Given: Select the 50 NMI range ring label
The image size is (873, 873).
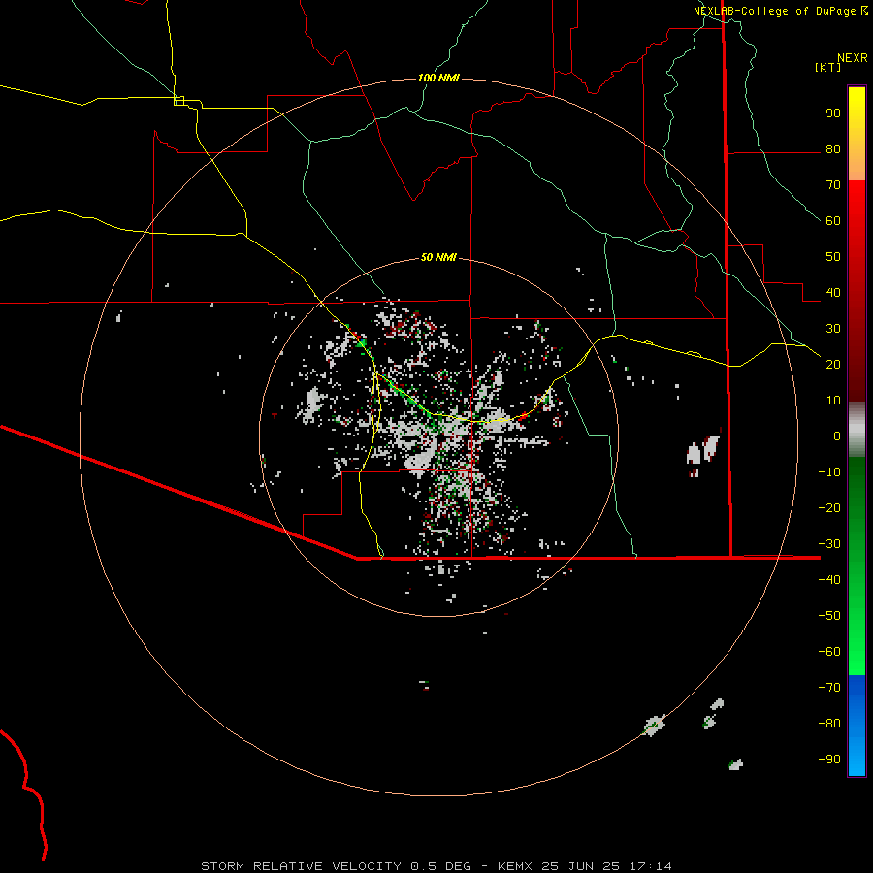Looking at the screenshot, I should click(438, 257).
